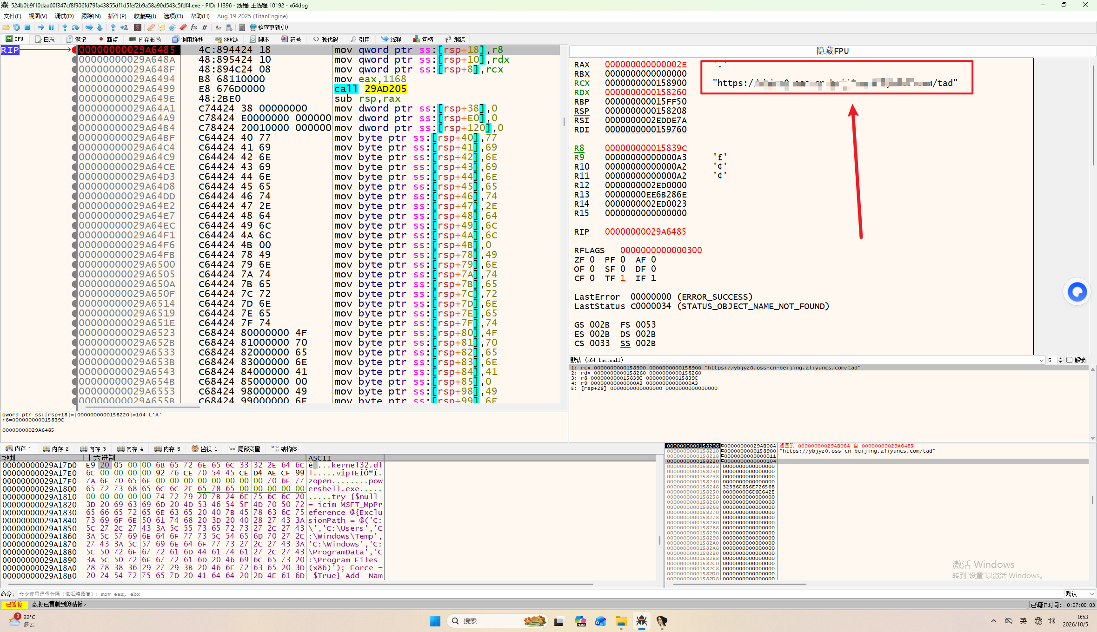Viewport: 1097px width, 632px height.
Task: Restart debugging toolbar icon
Action: 17,27
